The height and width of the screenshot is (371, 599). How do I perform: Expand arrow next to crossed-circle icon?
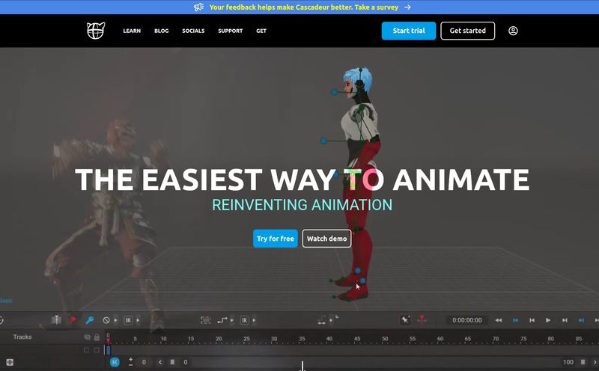click(x=115, y=320)
